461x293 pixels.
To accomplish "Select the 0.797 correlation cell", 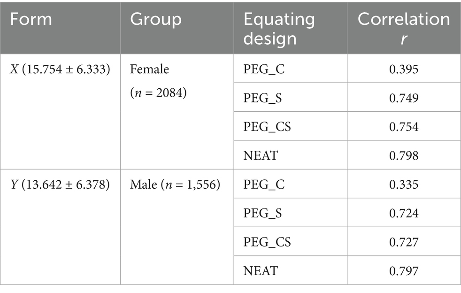I will click(x=403, y=271).
